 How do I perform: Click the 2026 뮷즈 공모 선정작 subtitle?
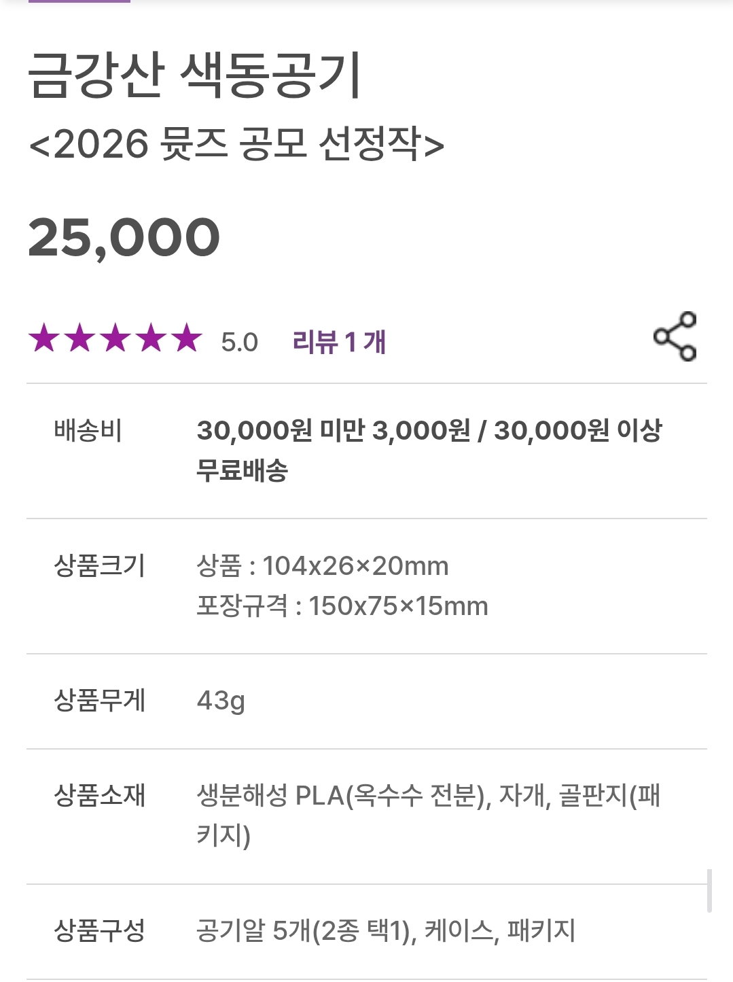pyautogui.click(x=236, y=144)
